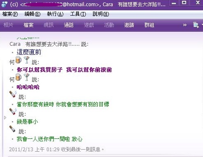Click the message 這麼直前
Screen dimensions: 203x157
(29, 52)
